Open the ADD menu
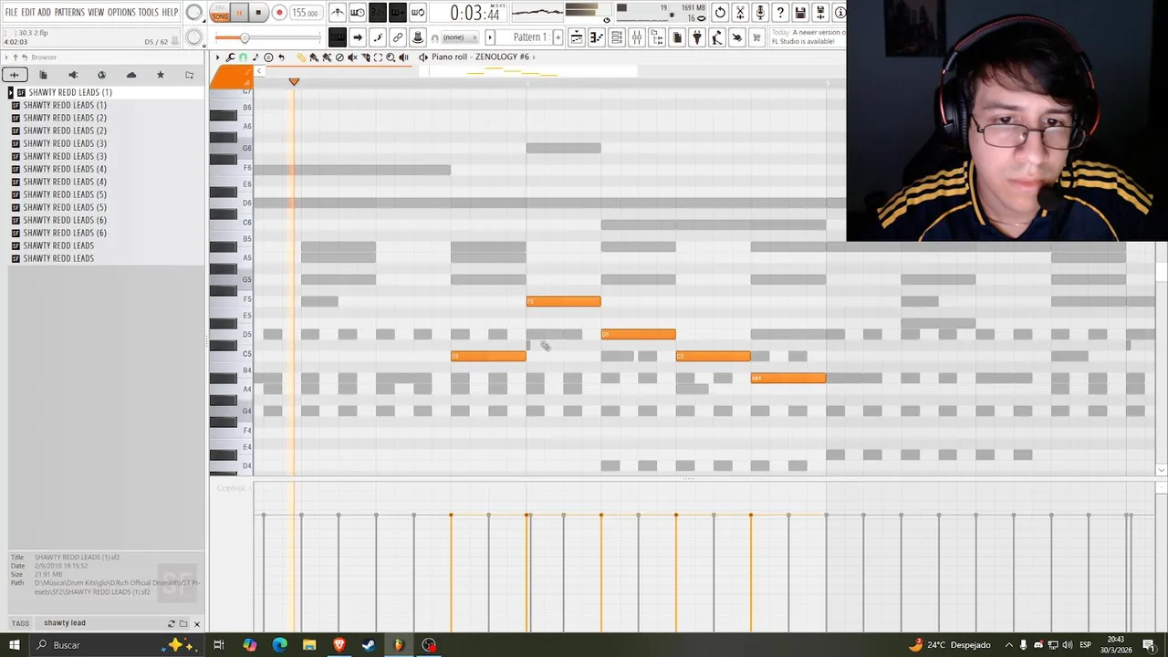The height and width of the screenshot is (657, 1168). coord(44,12)
